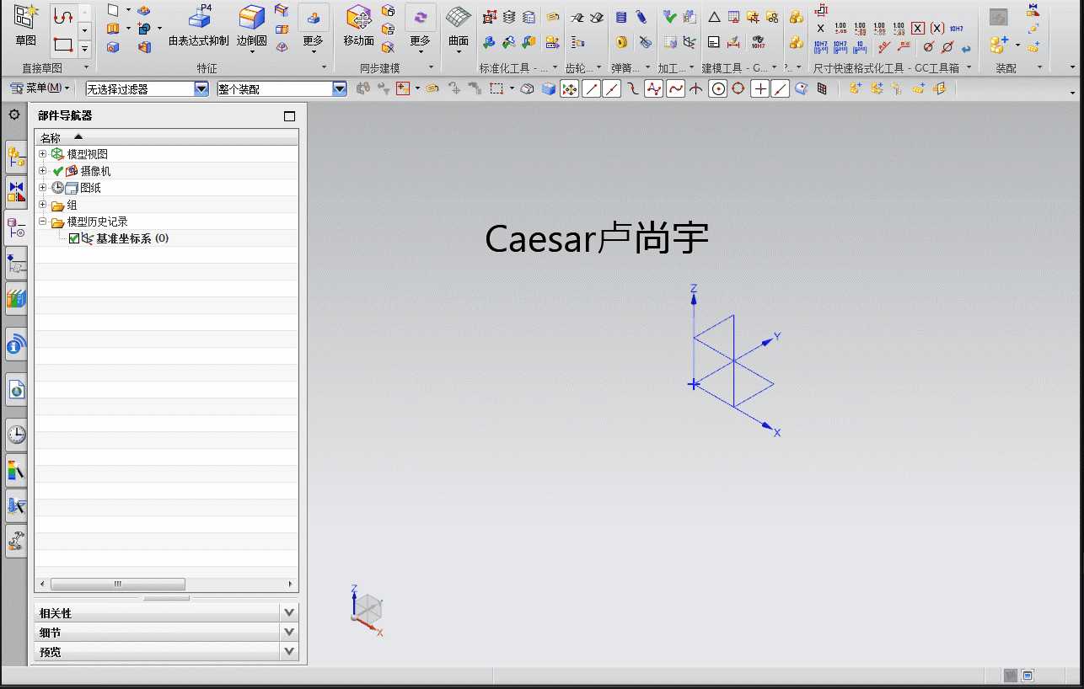Open the reuse library books sidebar icon
The height and width of the screenshot is (689, 1084).
[x=16, y=298]
